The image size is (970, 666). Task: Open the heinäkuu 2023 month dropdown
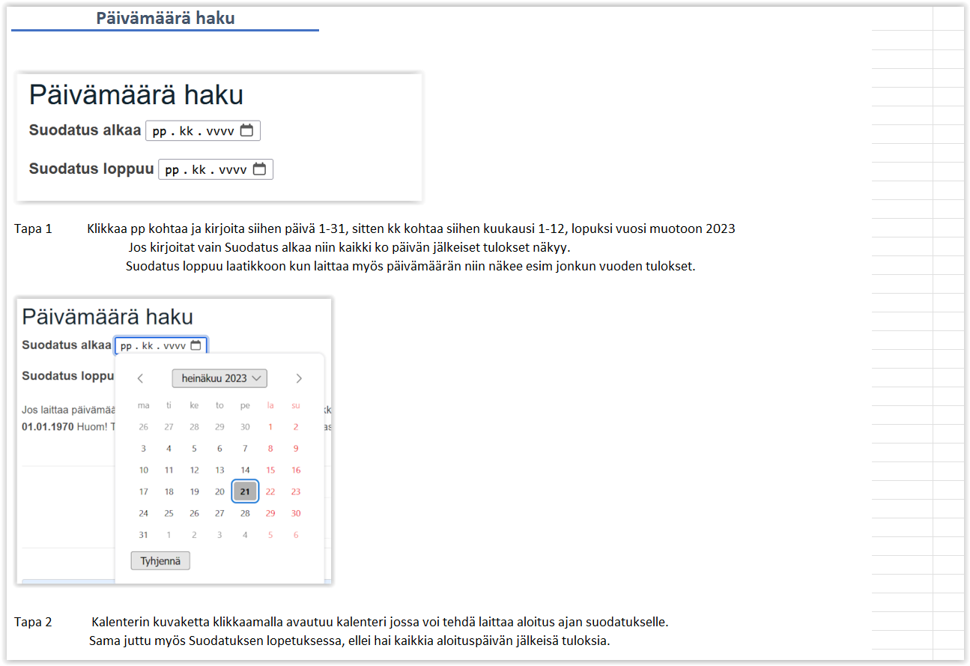point(219,378)
